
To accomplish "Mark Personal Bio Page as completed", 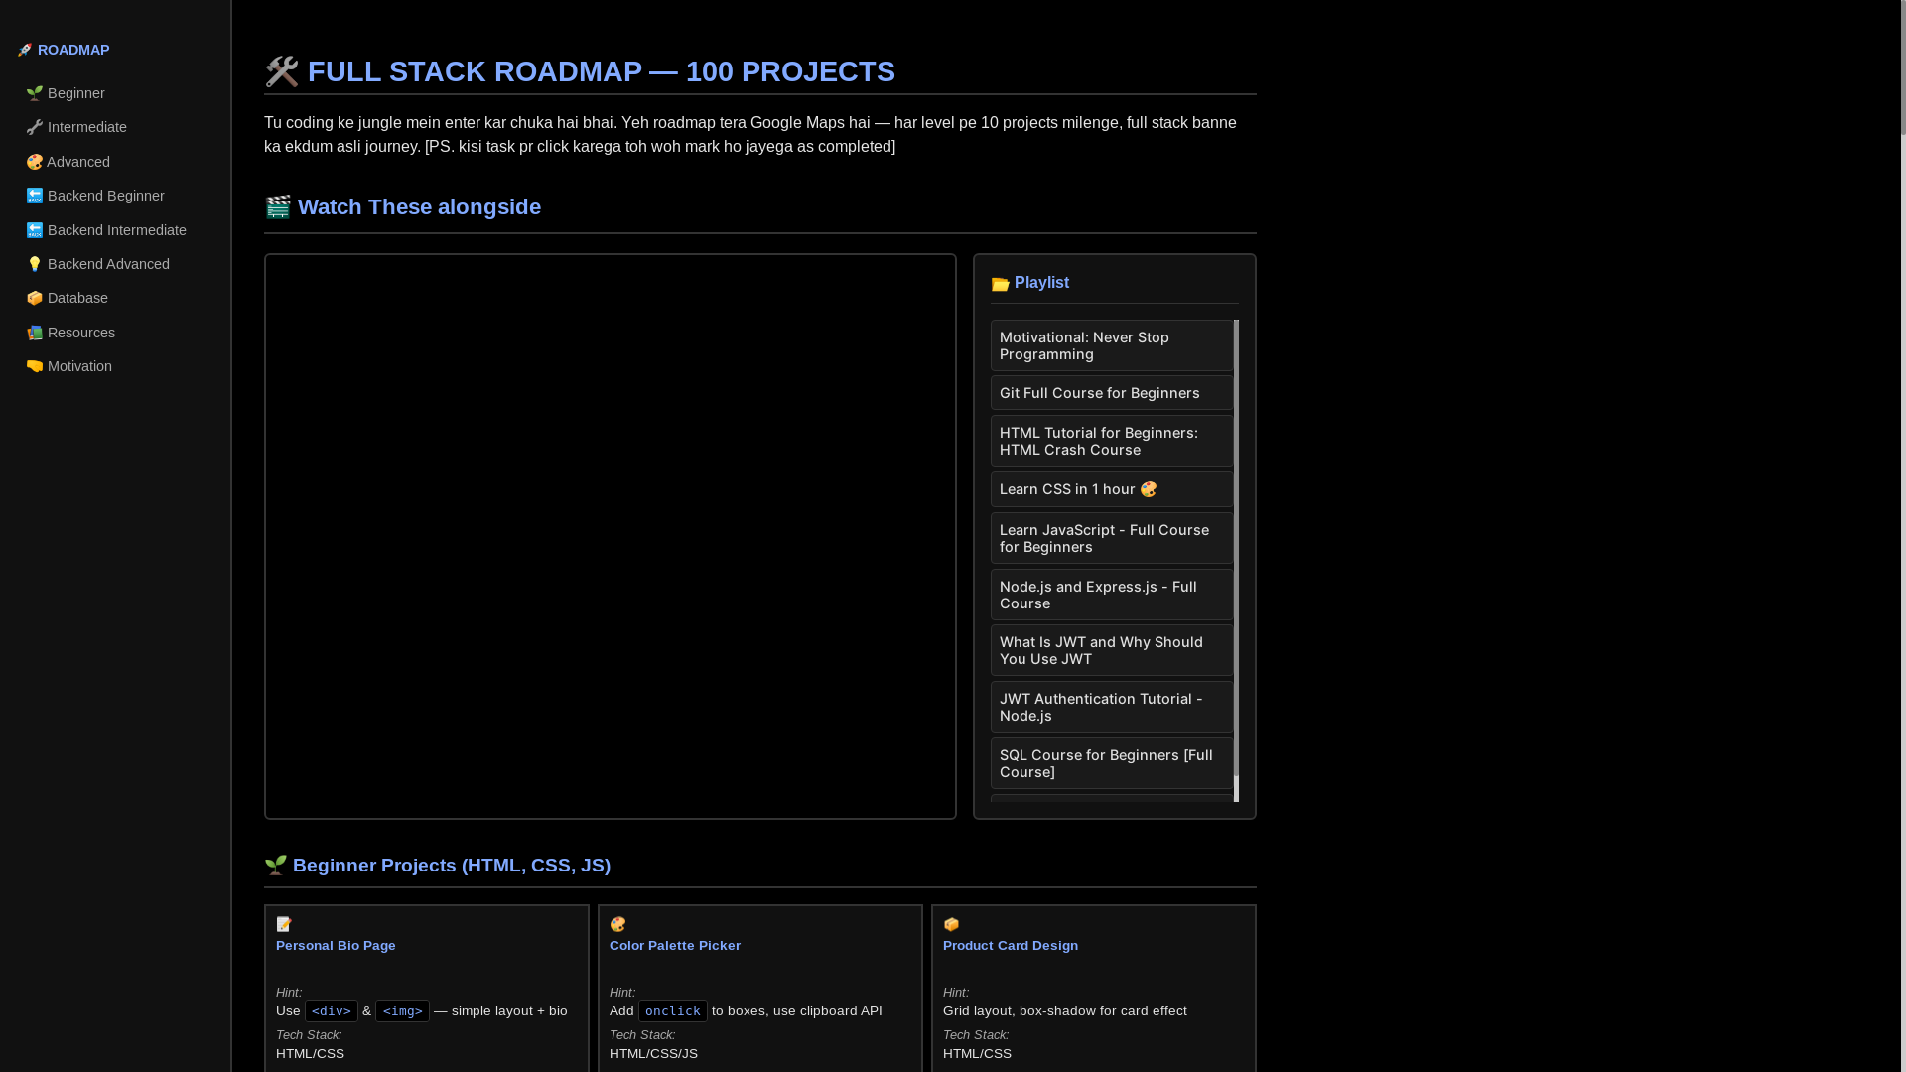I will pyautogui.click(x=427, y=989).
